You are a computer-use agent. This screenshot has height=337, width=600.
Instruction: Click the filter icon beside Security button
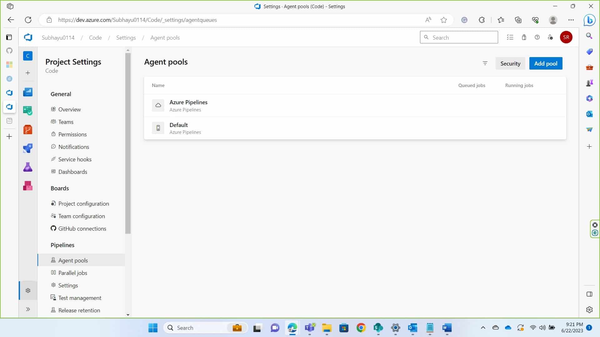point(485,63)
